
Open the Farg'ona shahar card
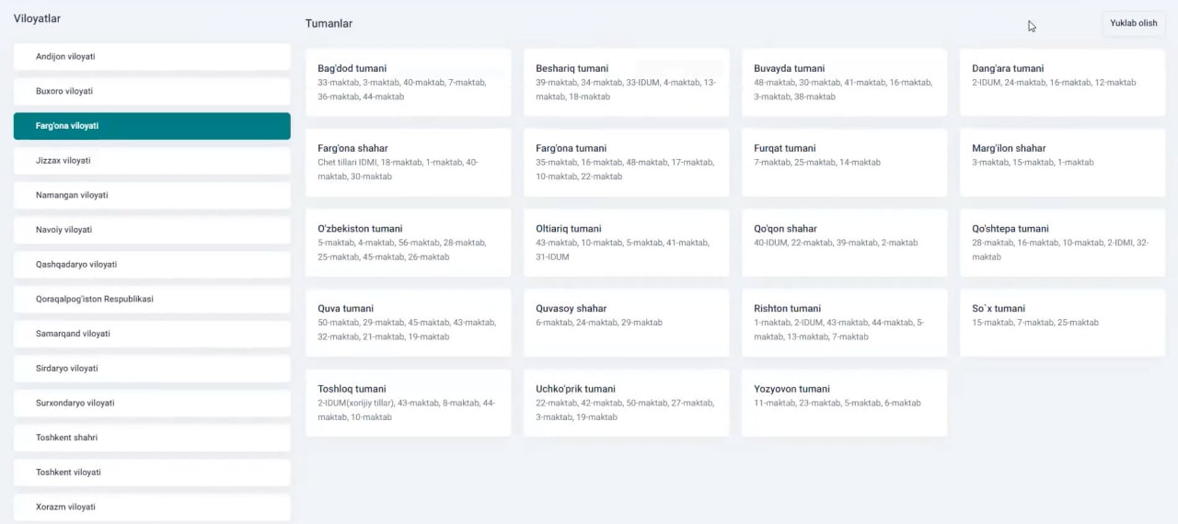(408, 162)
